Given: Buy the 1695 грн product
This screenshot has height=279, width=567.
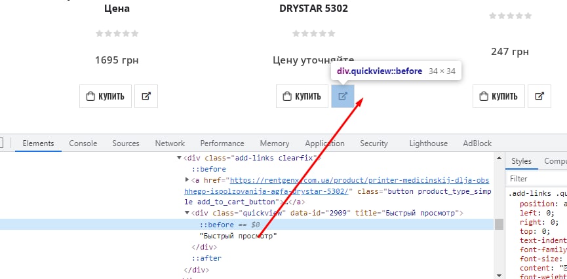Looking at the screenshot, I should tap(106, 96).
